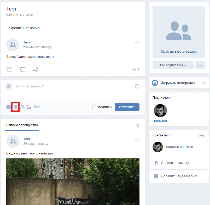This screenshot has height=205, width=210.
Task: Click the Капитан subscriber name
Action: coord(160,121)
